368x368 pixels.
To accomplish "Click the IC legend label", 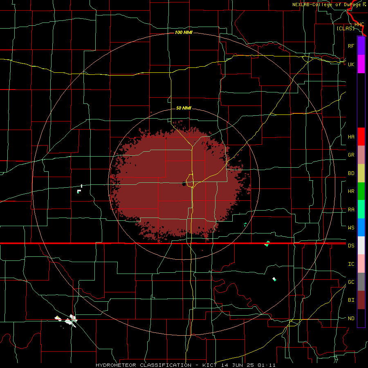I will pyautogui.click(x=351, y=264).
